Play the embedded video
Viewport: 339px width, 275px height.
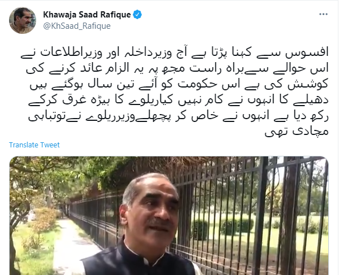pyautogui.click(x=169, y=216)
